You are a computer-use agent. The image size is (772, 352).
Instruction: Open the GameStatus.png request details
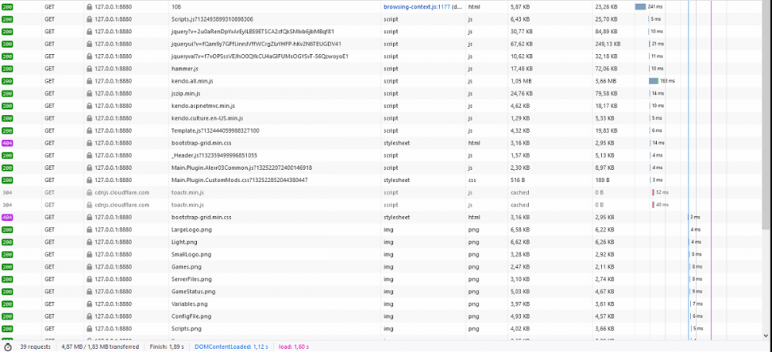coord(194,291)
